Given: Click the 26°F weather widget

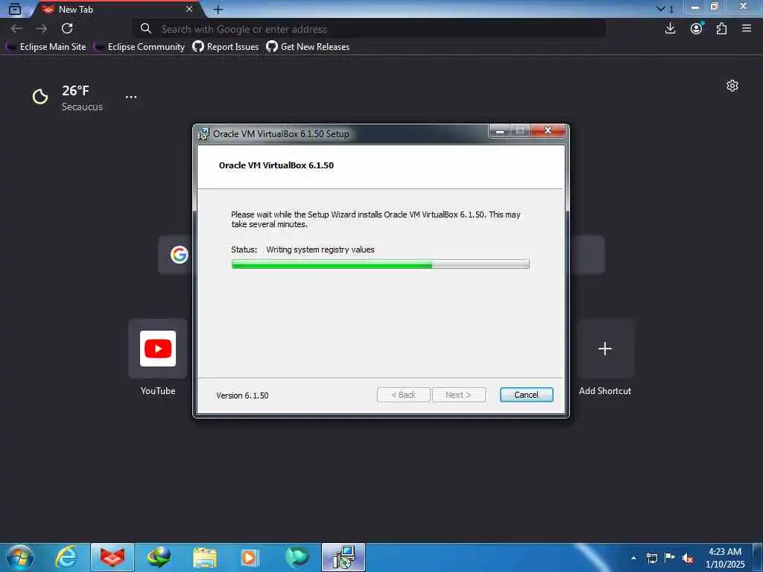Looking at the screenshot, I should (68, 98).
